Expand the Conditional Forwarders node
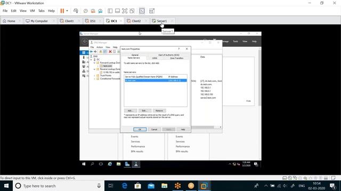341x191 pixels. [95, 79]
